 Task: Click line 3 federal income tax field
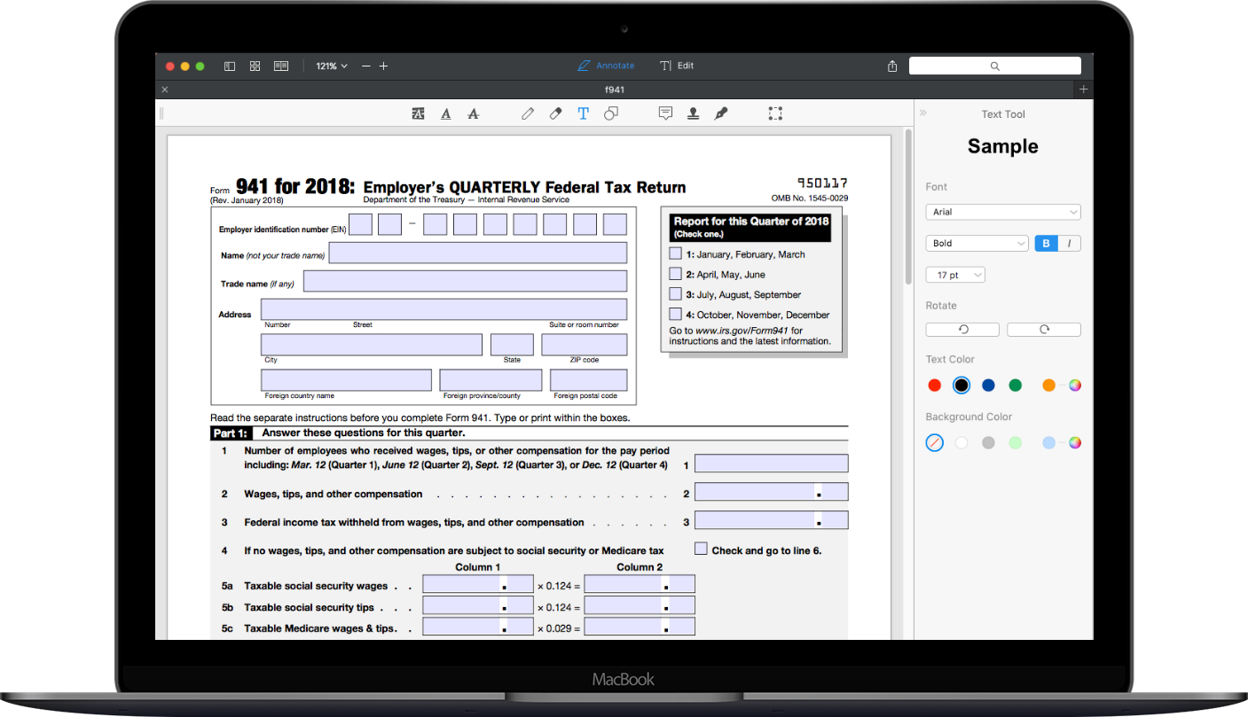coord(771,520)
